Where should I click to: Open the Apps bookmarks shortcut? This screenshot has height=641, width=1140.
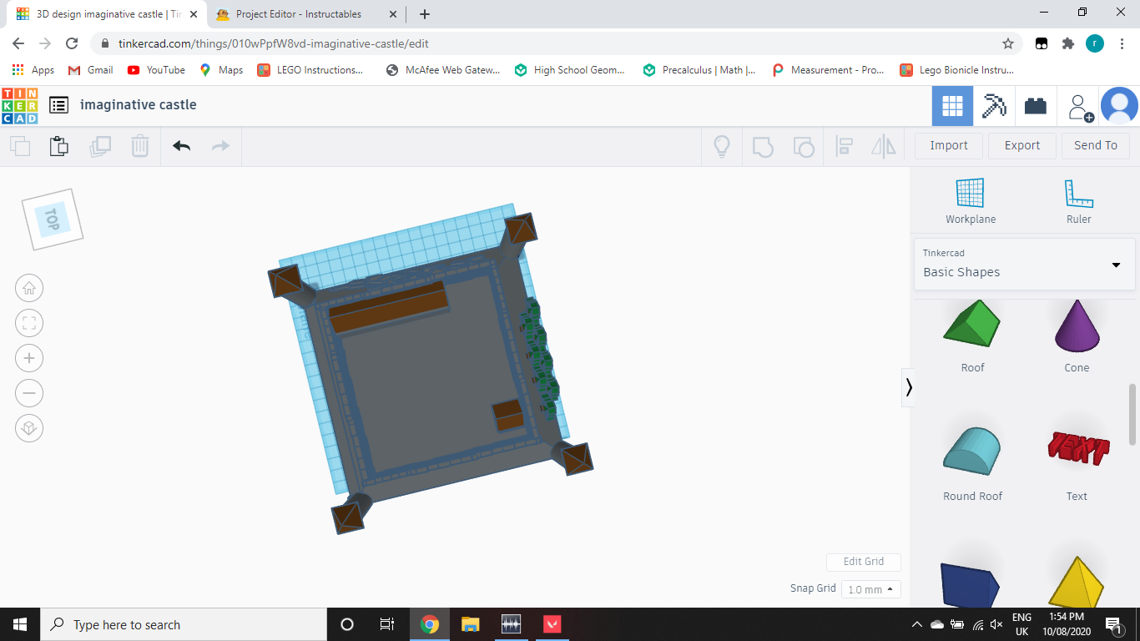coord(33,70)
